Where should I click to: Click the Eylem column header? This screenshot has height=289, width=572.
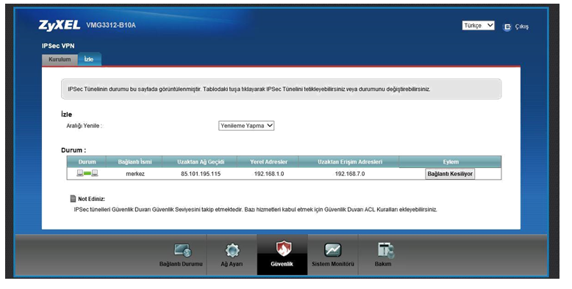pyautogui.click(x=451, y=162)
